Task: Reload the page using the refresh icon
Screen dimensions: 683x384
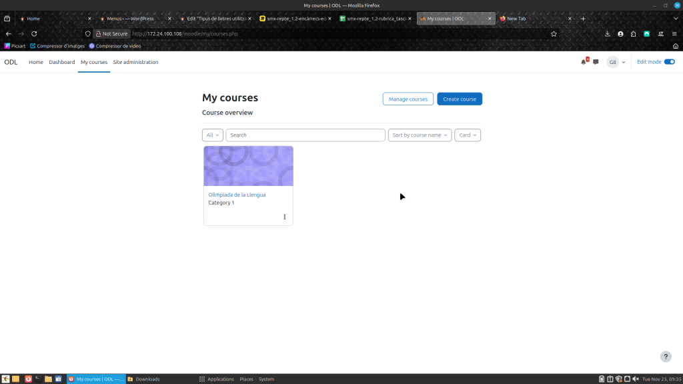Action: (34, 33)
